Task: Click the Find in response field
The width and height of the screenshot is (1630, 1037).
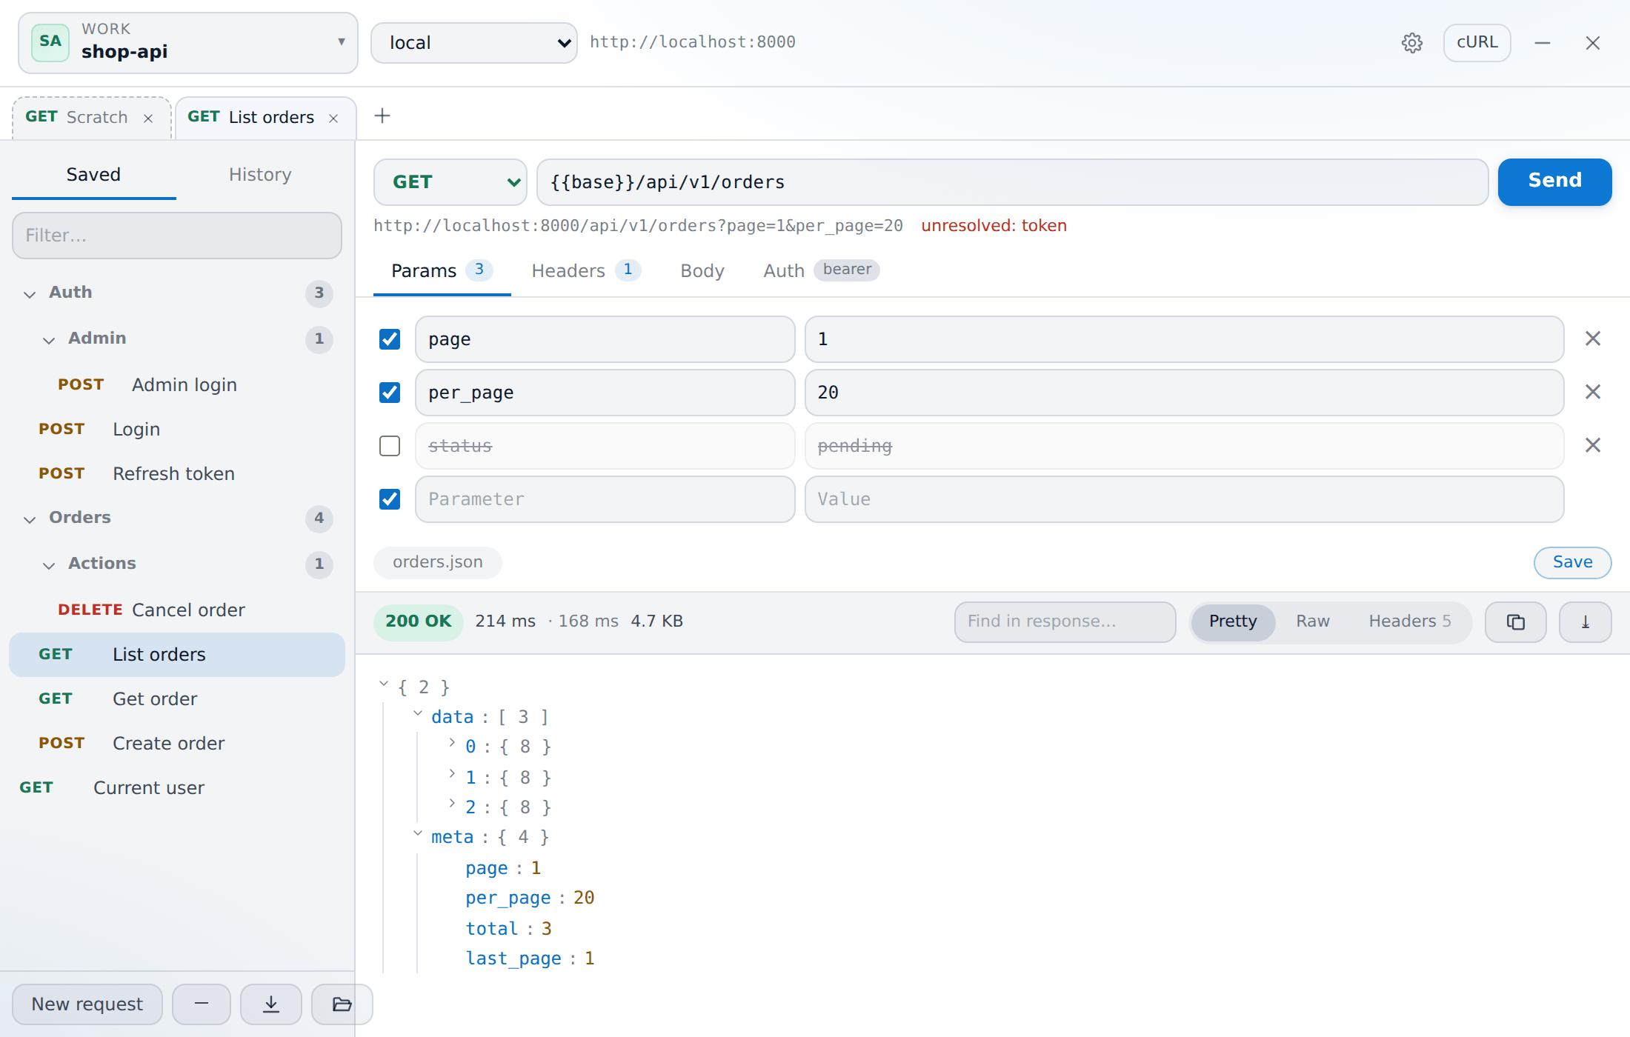Action: click(1065, 621)
